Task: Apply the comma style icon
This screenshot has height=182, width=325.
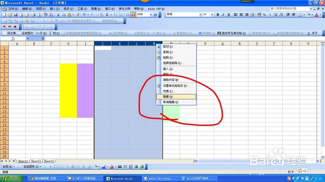Action: point(270,15)
